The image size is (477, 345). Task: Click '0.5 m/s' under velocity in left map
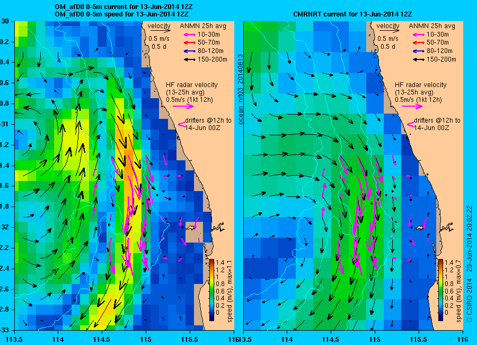point(159,39)
